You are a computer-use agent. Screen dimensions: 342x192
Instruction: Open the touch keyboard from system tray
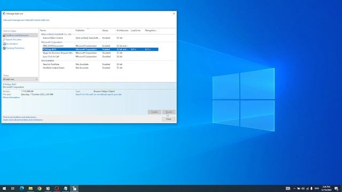pos(288,188)
